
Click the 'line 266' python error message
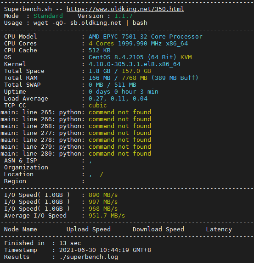76,119
